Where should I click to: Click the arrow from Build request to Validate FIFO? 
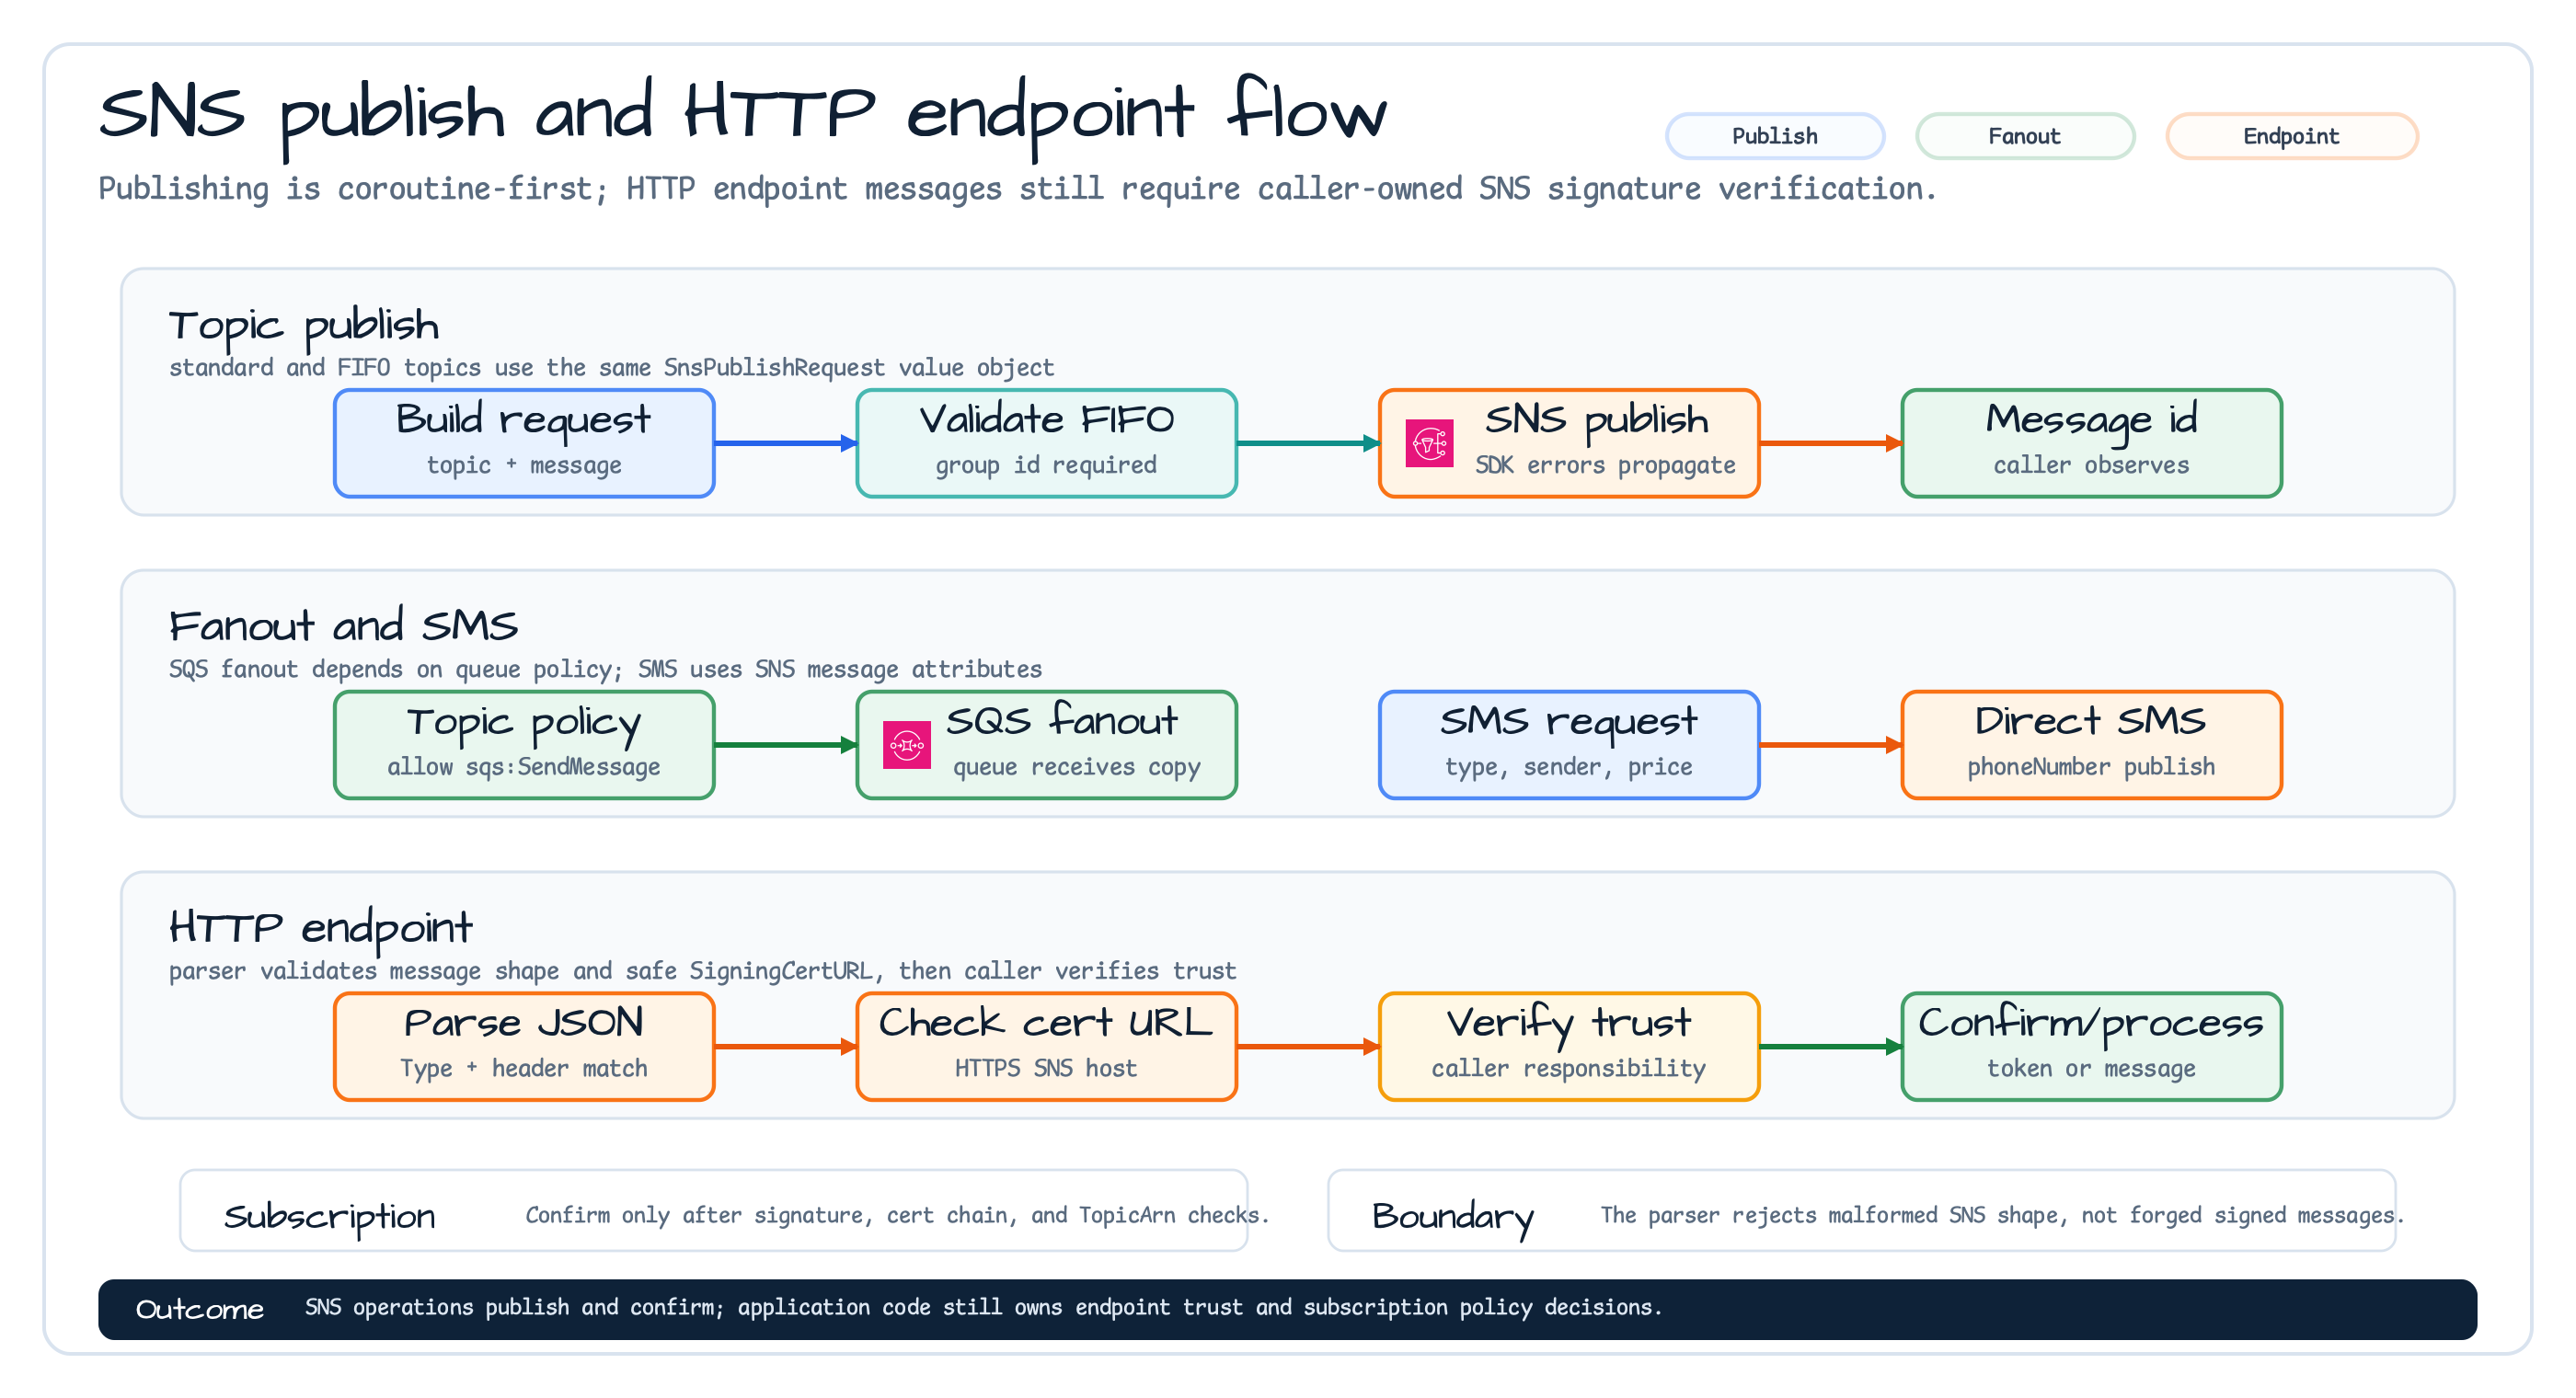click(x=786, y=443)
